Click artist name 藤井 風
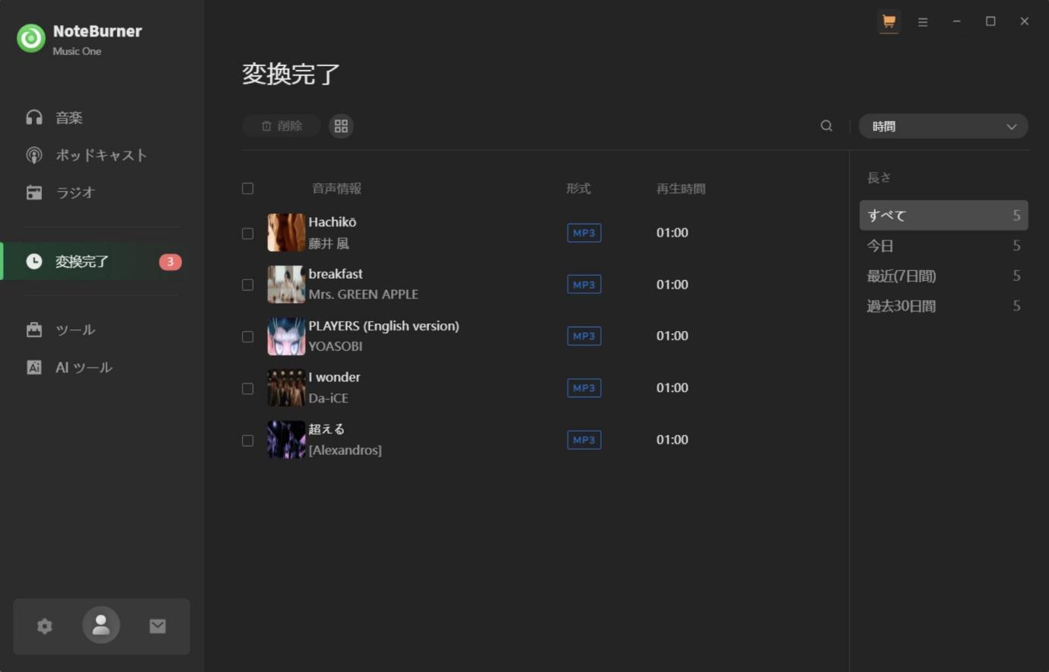The height and width of the screenshot is (672, 1049). (x=329, y=244)
